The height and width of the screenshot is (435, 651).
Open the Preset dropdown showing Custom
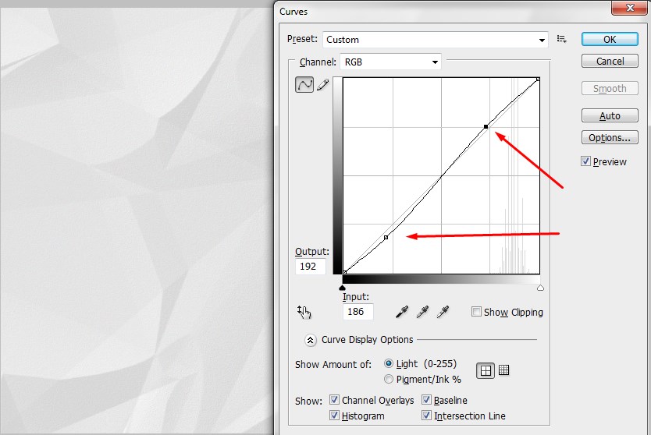(435, 40)
